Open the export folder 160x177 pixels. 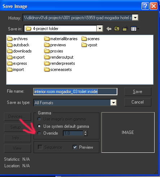pos(16,57)
